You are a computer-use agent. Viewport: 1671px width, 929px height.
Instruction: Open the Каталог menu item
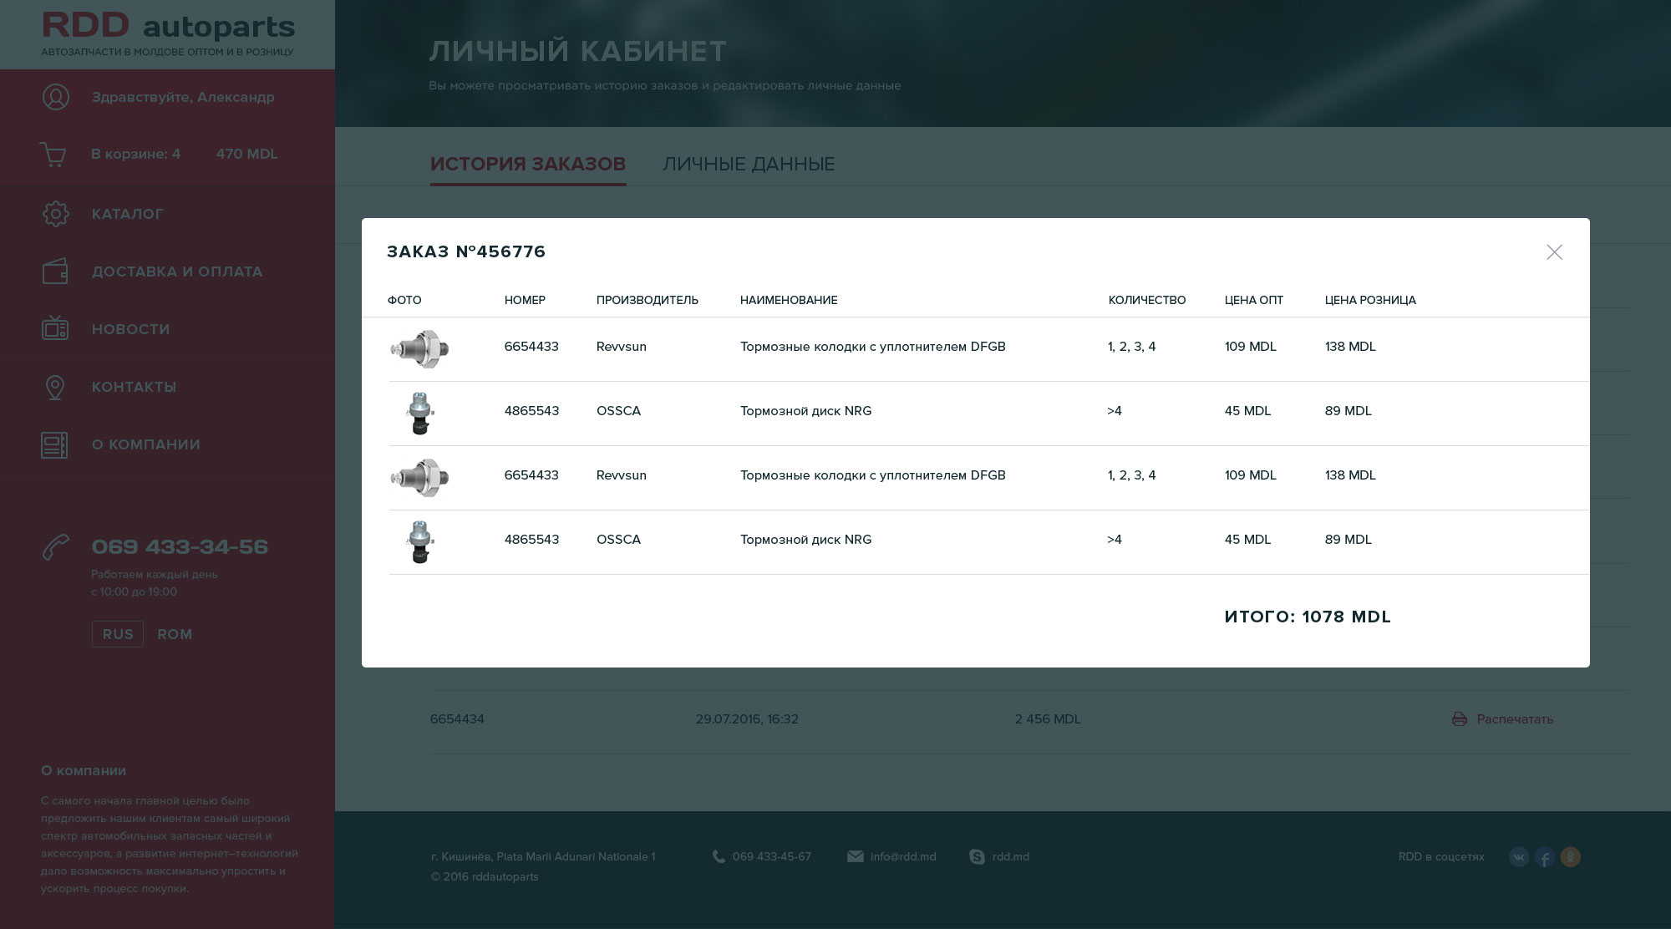pyautogui.click(x=128, y=214)
